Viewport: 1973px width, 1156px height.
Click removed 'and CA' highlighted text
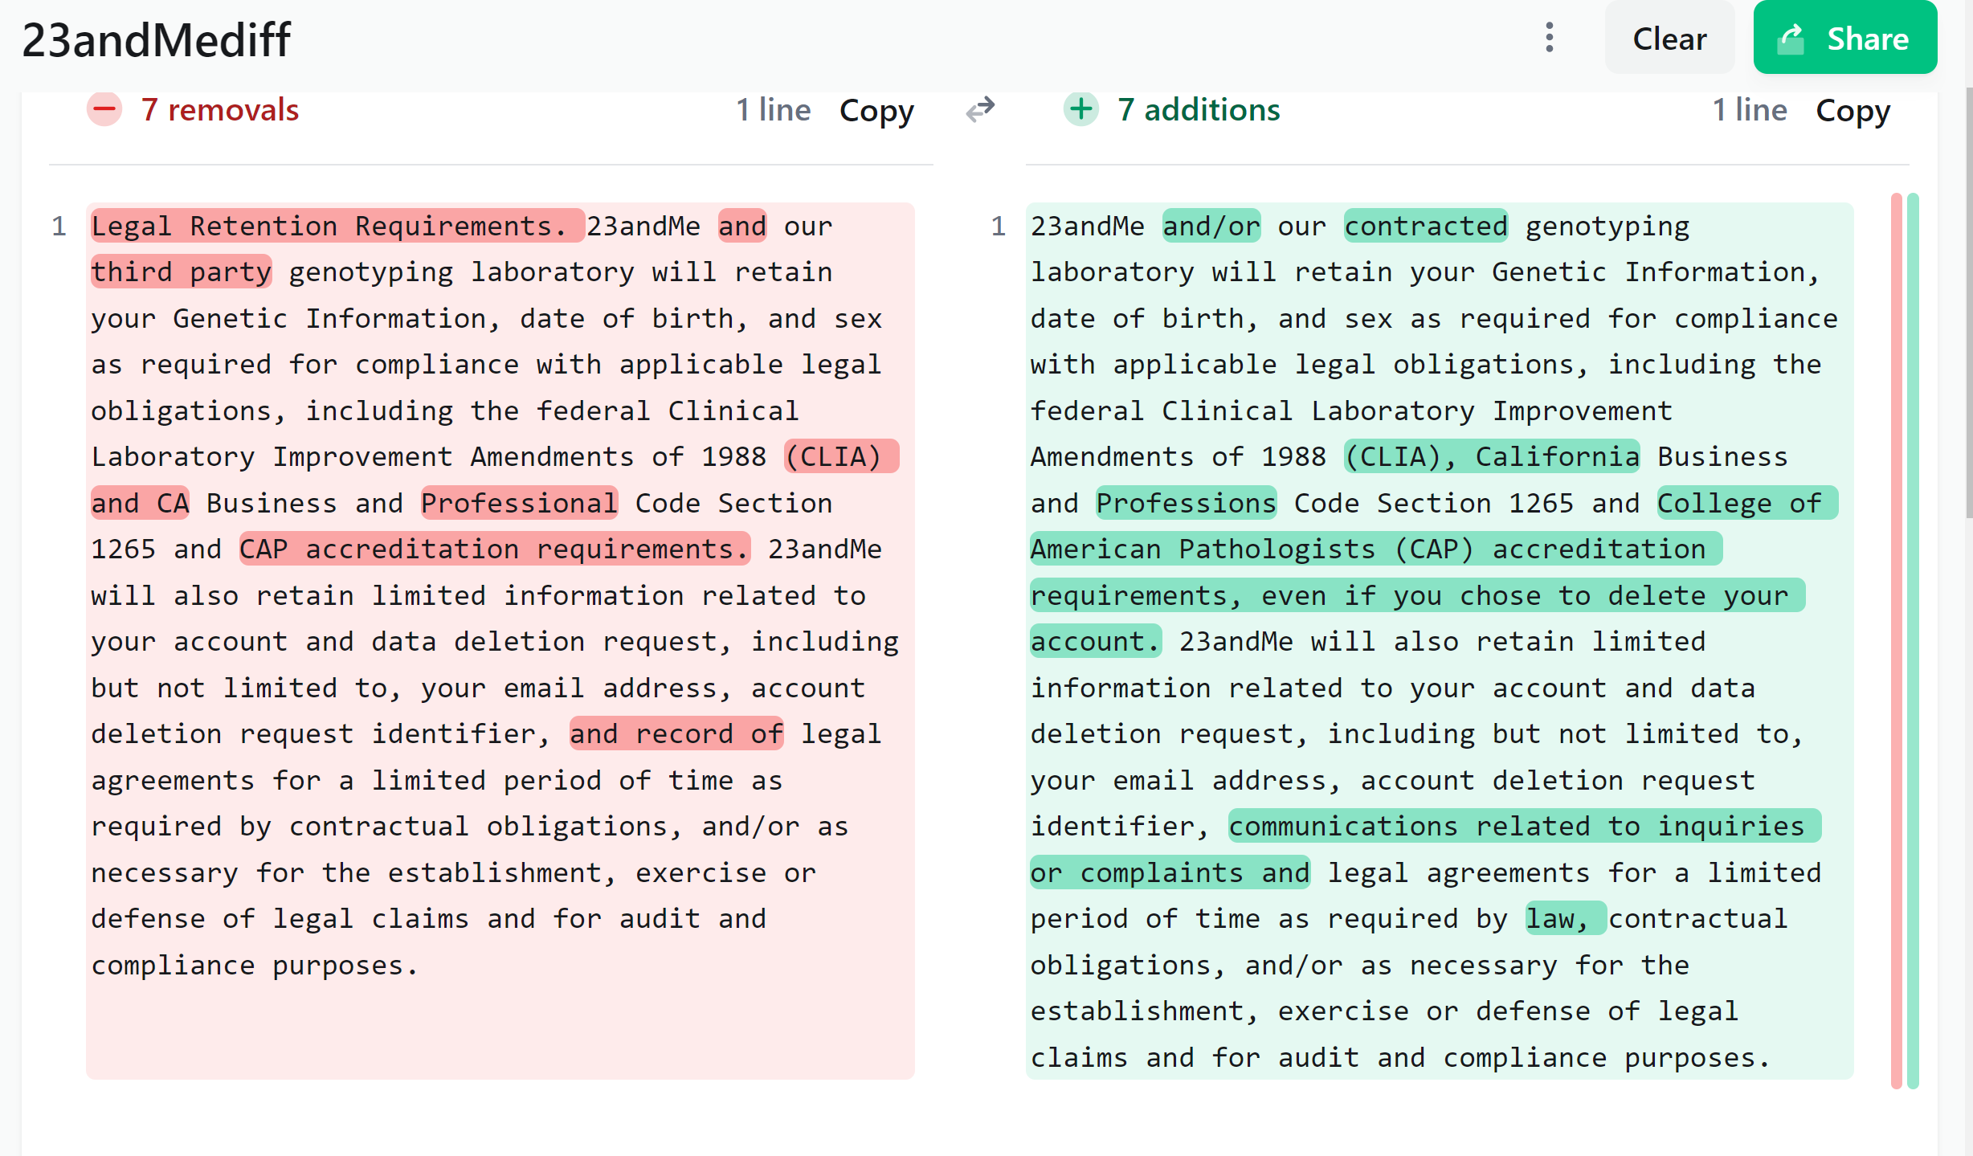pyautogui.click(x=140, y=503)
